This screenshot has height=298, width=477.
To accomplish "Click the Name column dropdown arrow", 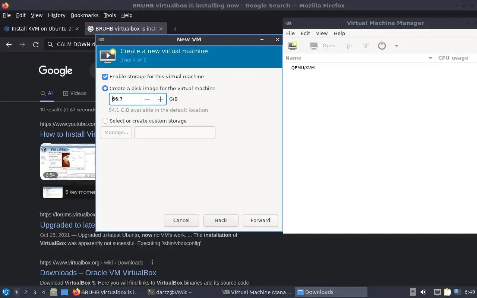I will 430,58.
